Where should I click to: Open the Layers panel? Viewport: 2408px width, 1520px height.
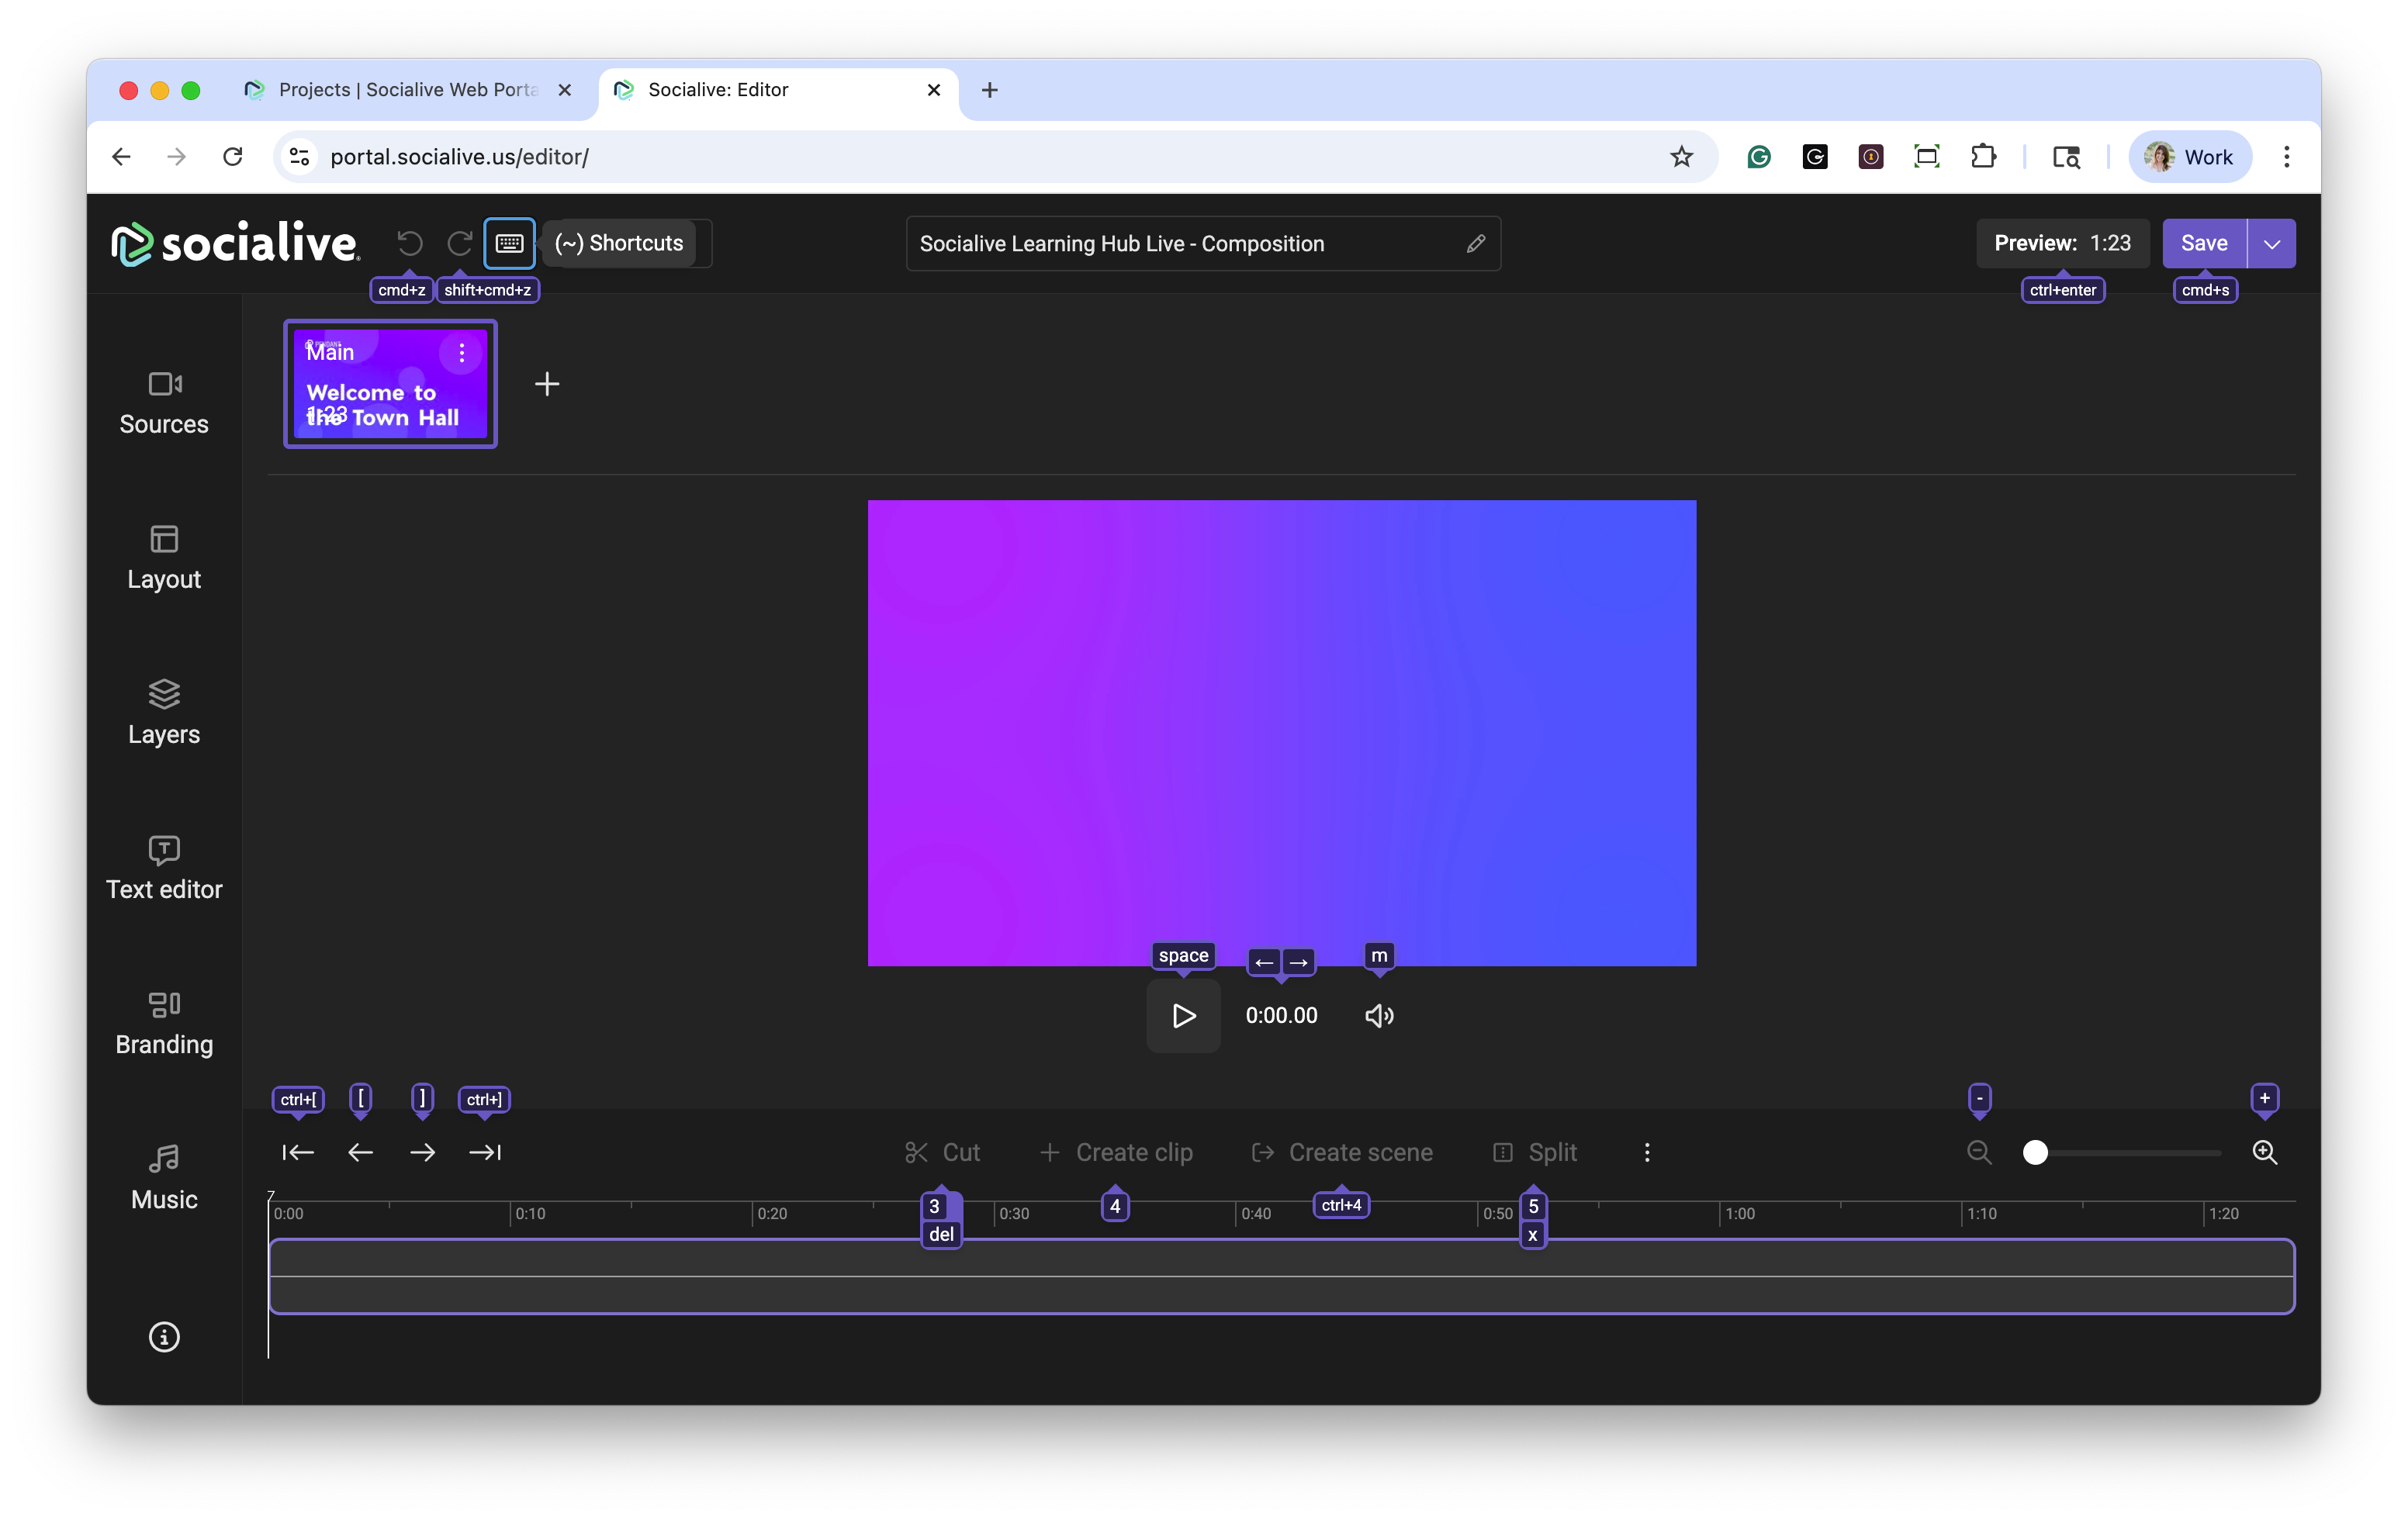[x=164, y=713]
